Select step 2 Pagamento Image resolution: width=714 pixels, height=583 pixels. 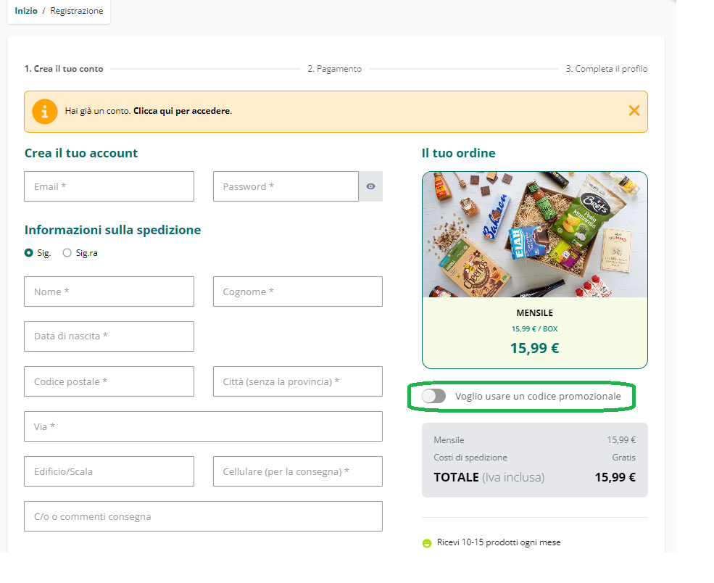click(334, 69)
